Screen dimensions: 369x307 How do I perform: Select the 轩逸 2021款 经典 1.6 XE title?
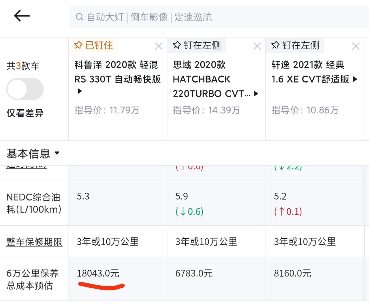point(310,72)
